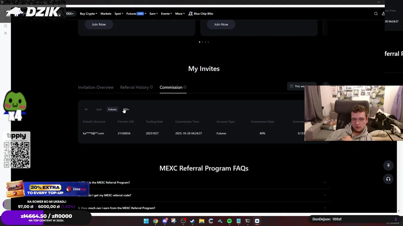Go to Markets in the top navigation
This screenshot has width=403, height=226.
(106, 14)
